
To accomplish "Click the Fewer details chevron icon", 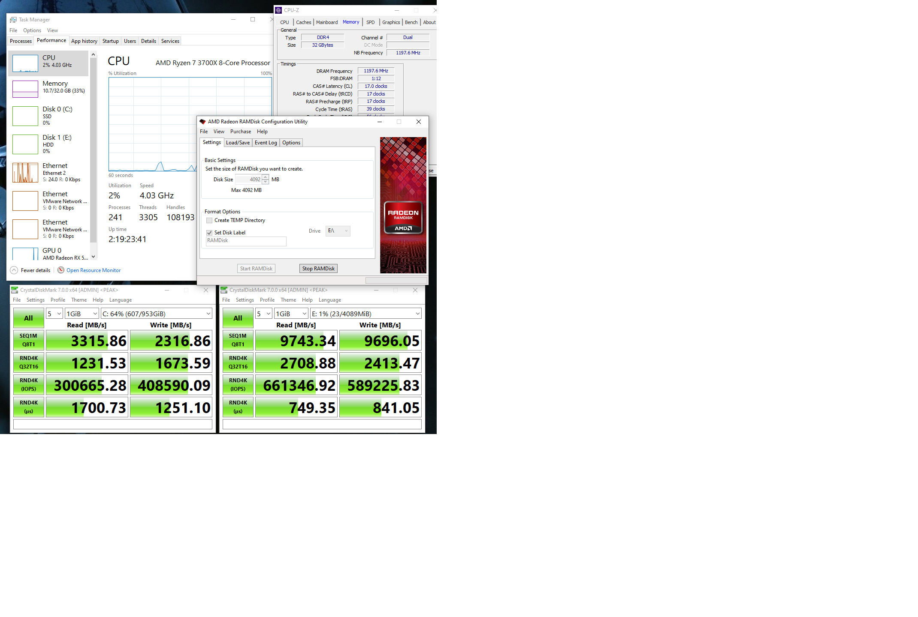I will click(x=14, y=270).
